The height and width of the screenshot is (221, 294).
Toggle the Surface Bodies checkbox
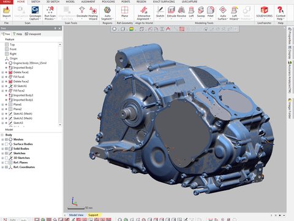pos(6,144)
